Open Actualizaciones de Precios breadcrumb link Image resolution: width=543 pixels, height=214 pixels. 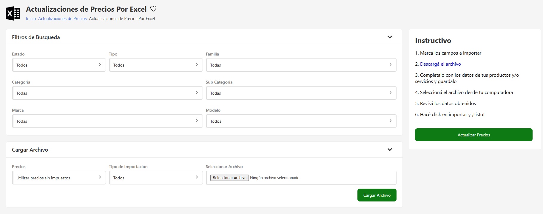click(x=62, y=19)
